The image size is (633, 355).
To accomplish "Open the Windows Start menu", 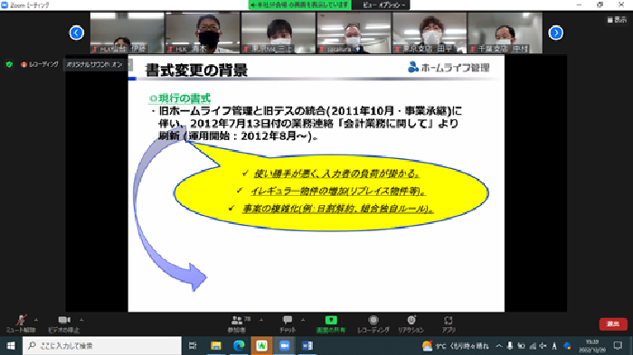I will [11, 346].
